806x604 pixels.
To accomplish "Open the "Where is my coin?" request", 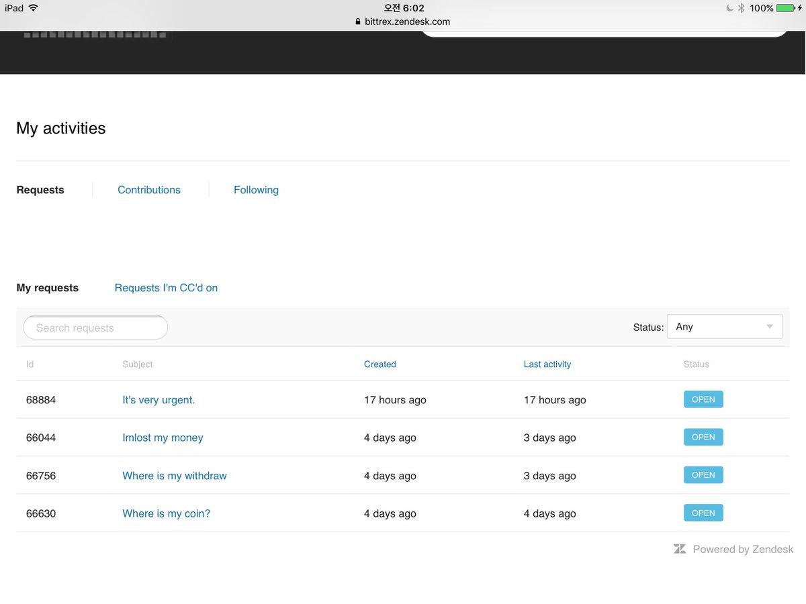I will [167, 513].
